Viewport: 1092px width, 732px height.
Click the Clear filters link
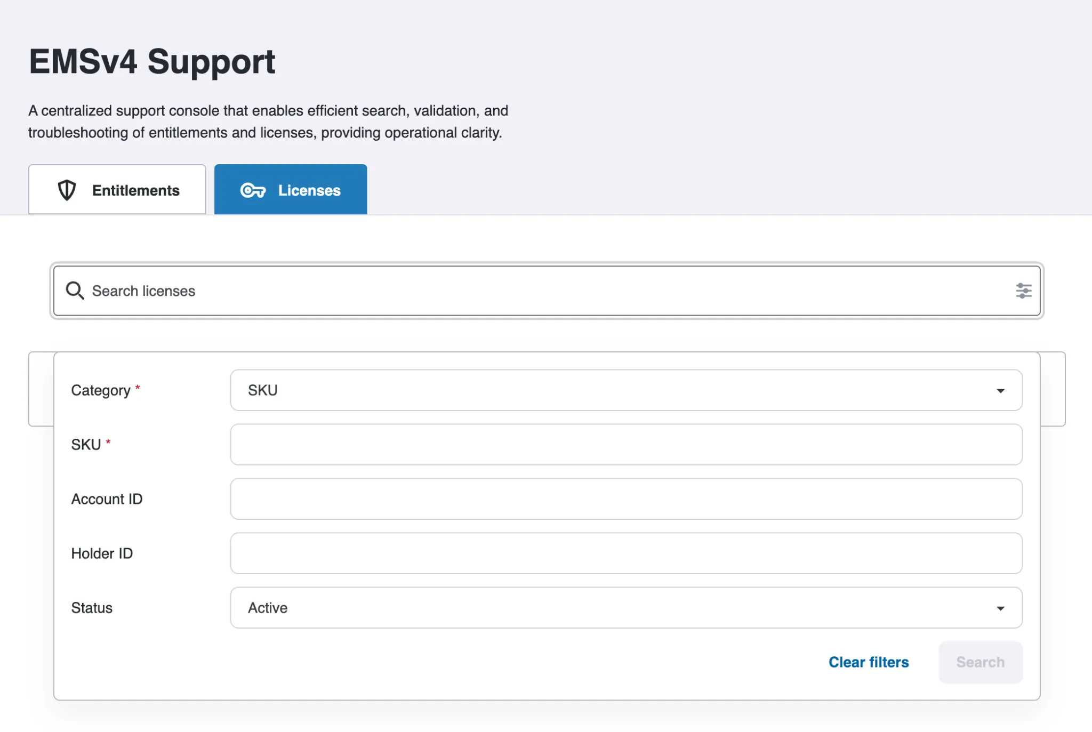pyautogui.click(x=869, y=662)
